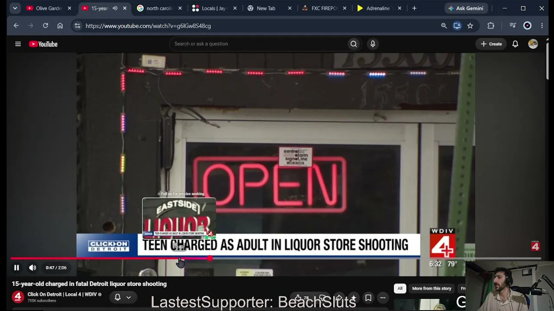
Task: Close the Olive Garden tab
Action: [x=69, y=8]
